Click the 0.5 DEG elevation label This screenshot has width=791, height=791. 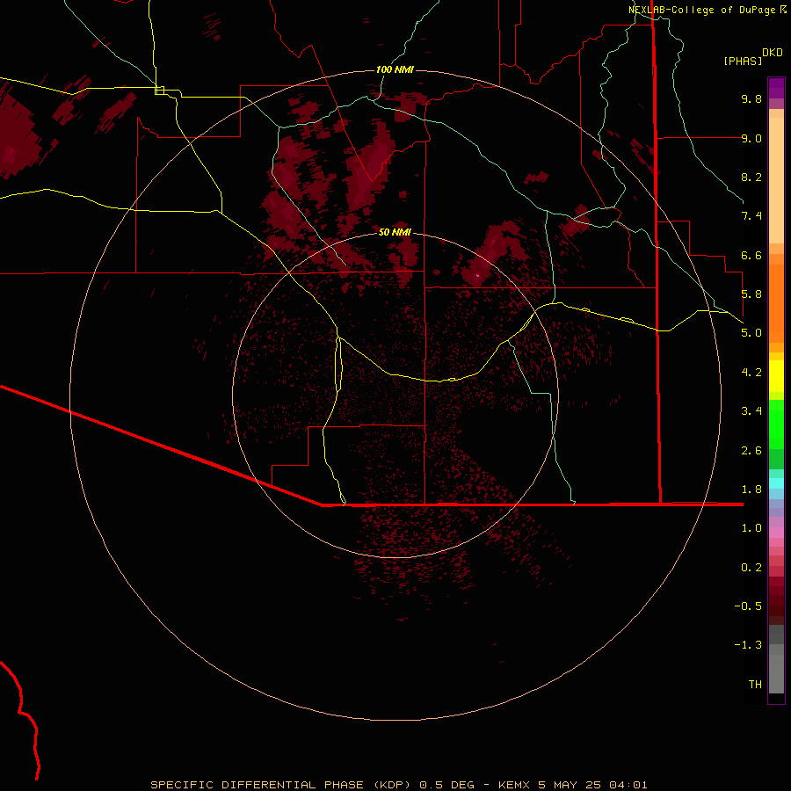tap(446, 785)
